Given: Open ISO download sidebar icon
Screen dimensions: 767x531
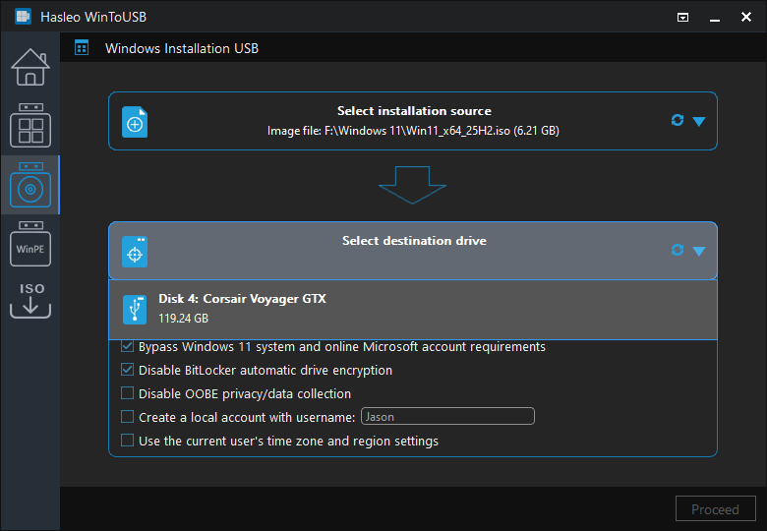Looking at the screenshot, I should click(30, 300).
